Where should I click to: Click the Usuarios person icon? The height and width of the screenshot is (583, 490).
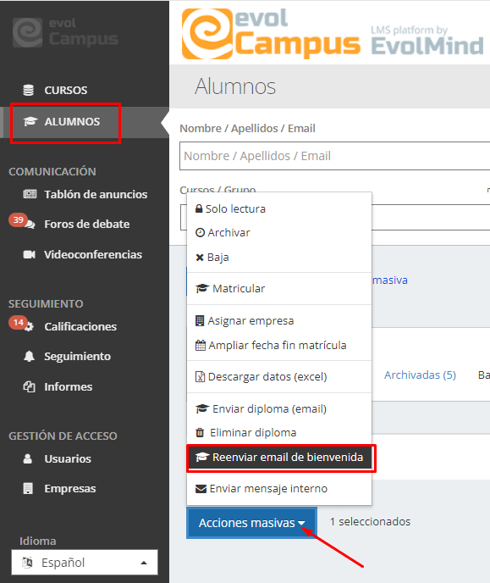point(27,458)
